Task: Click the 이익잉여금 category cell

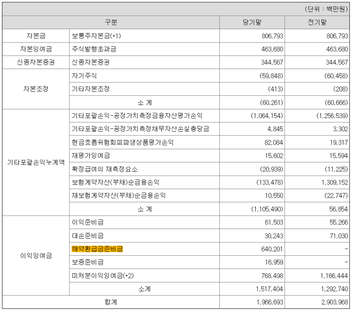Action: (x=36, y=255)
